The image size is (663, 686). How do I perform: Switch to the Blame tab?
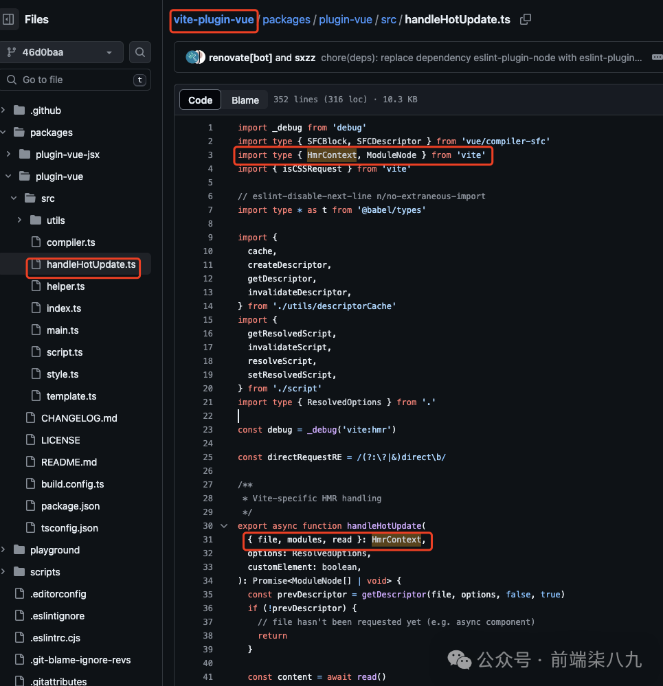pyautogui.click(x=245, y=100)
